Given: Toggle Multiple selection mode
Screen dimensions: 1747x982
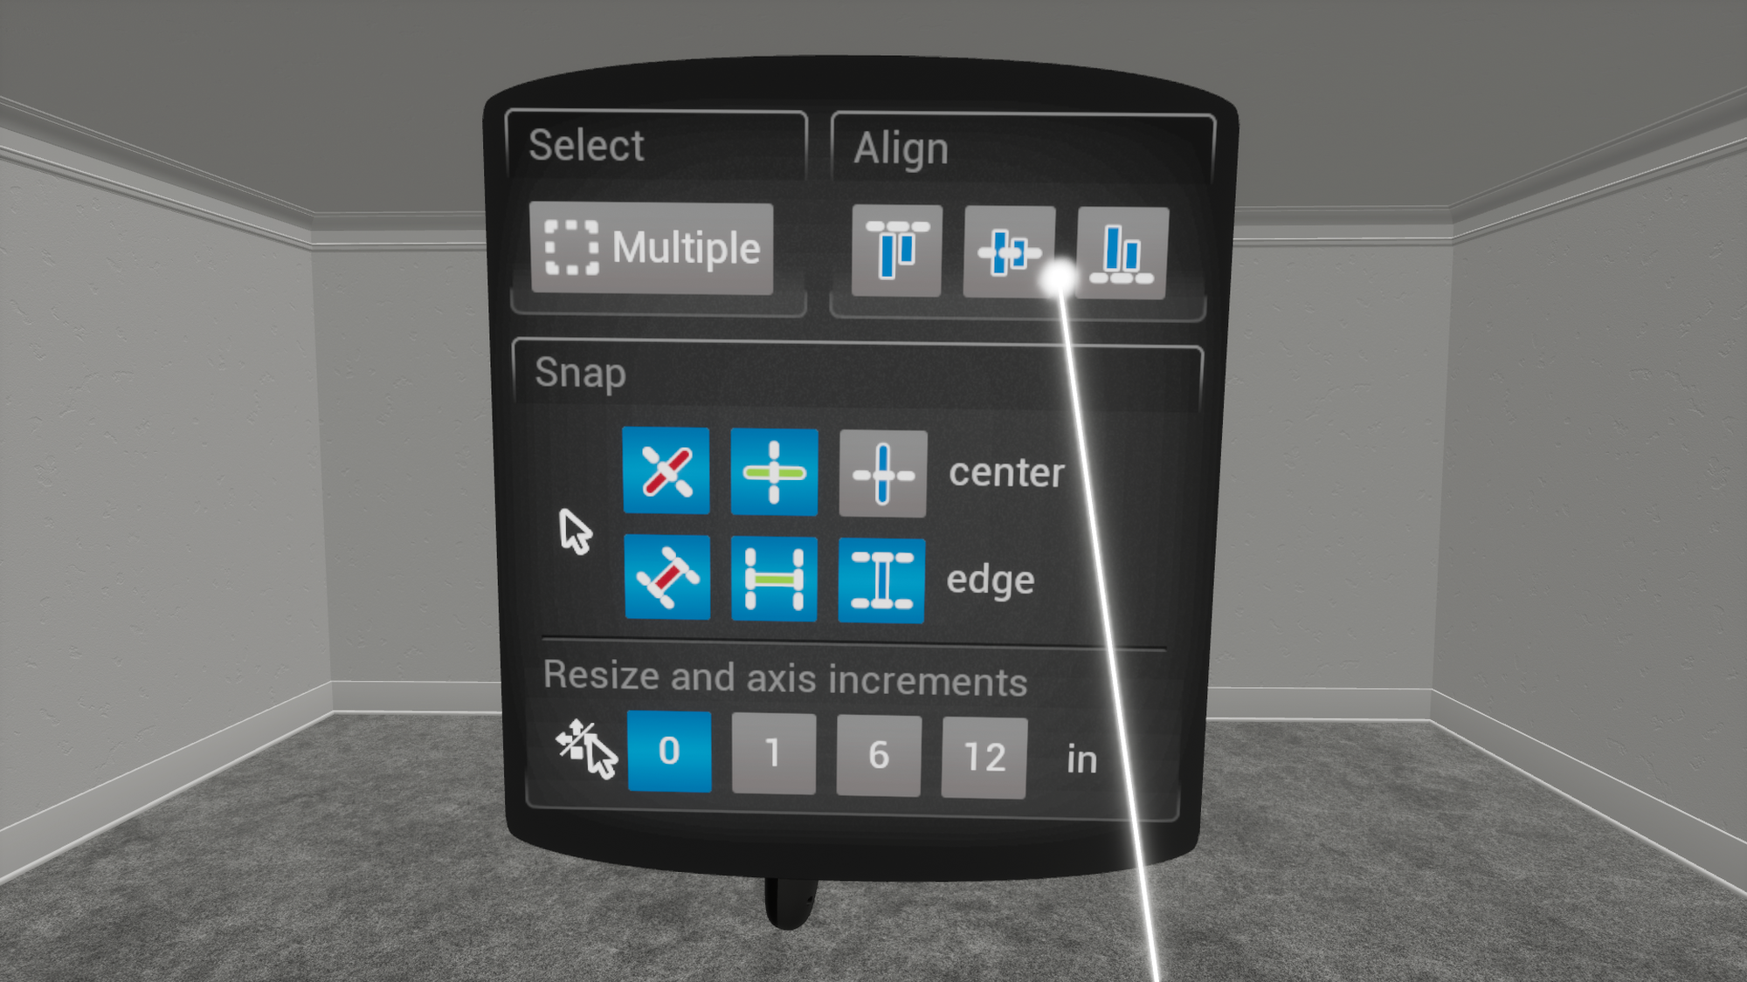Looking at the screenshot, I should pyautogui.click(x=653, y=248).
